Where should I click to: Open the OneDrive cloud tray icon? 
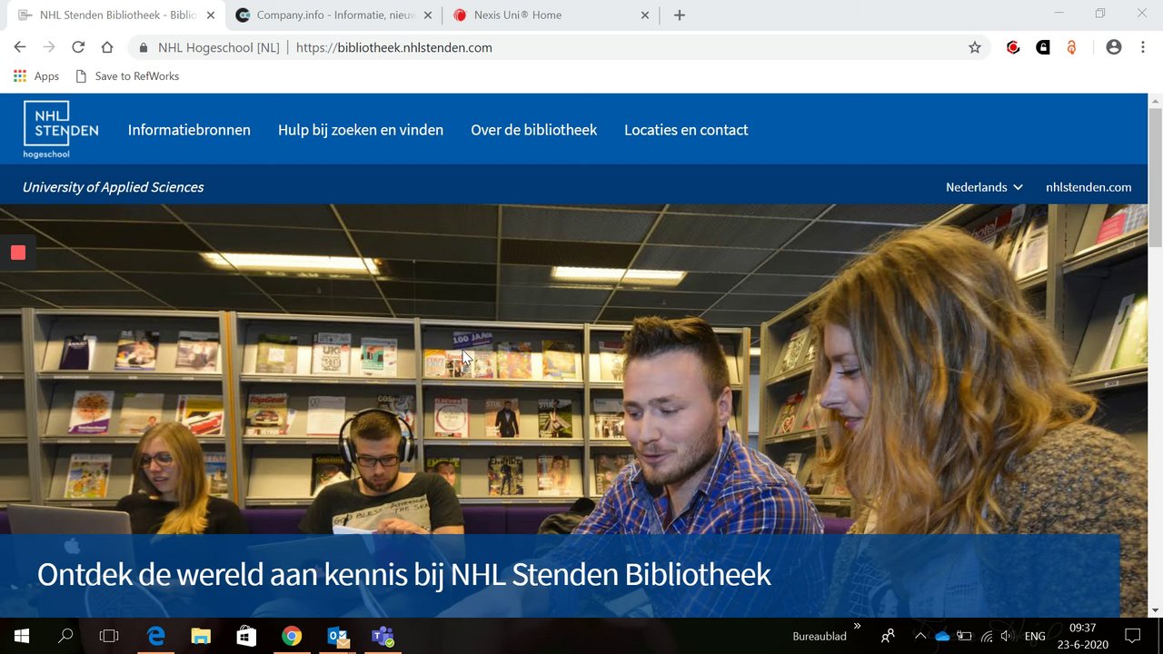click(x=942, y=636)
